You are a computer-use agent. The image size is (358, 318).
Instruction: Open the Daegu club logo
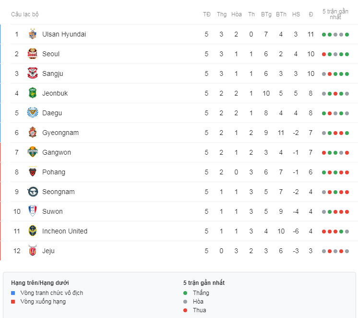pos(33,113)
